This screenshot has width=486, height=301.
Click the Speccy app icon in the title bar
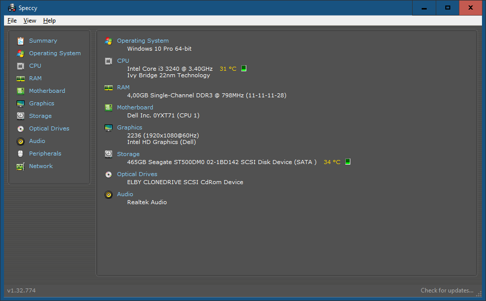12,8
